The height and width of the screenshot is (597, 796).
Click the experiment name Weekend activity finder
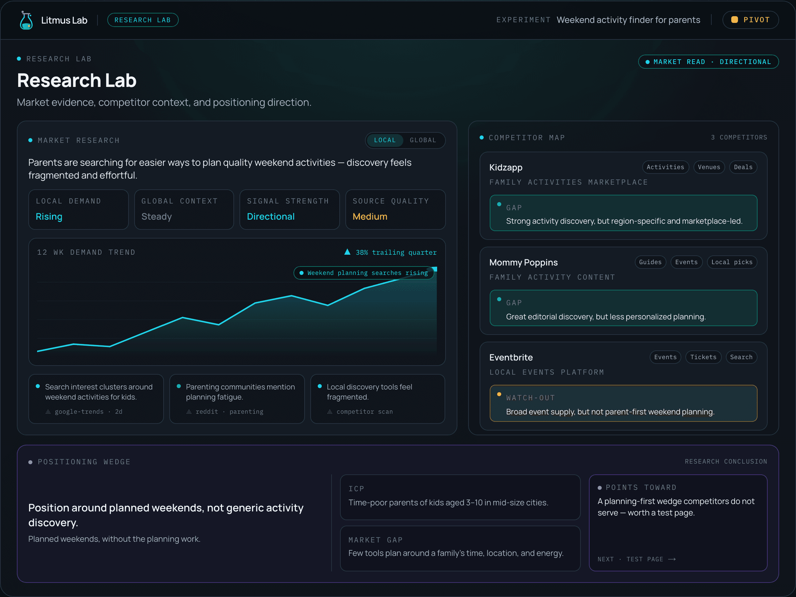[x=628, y=20]
